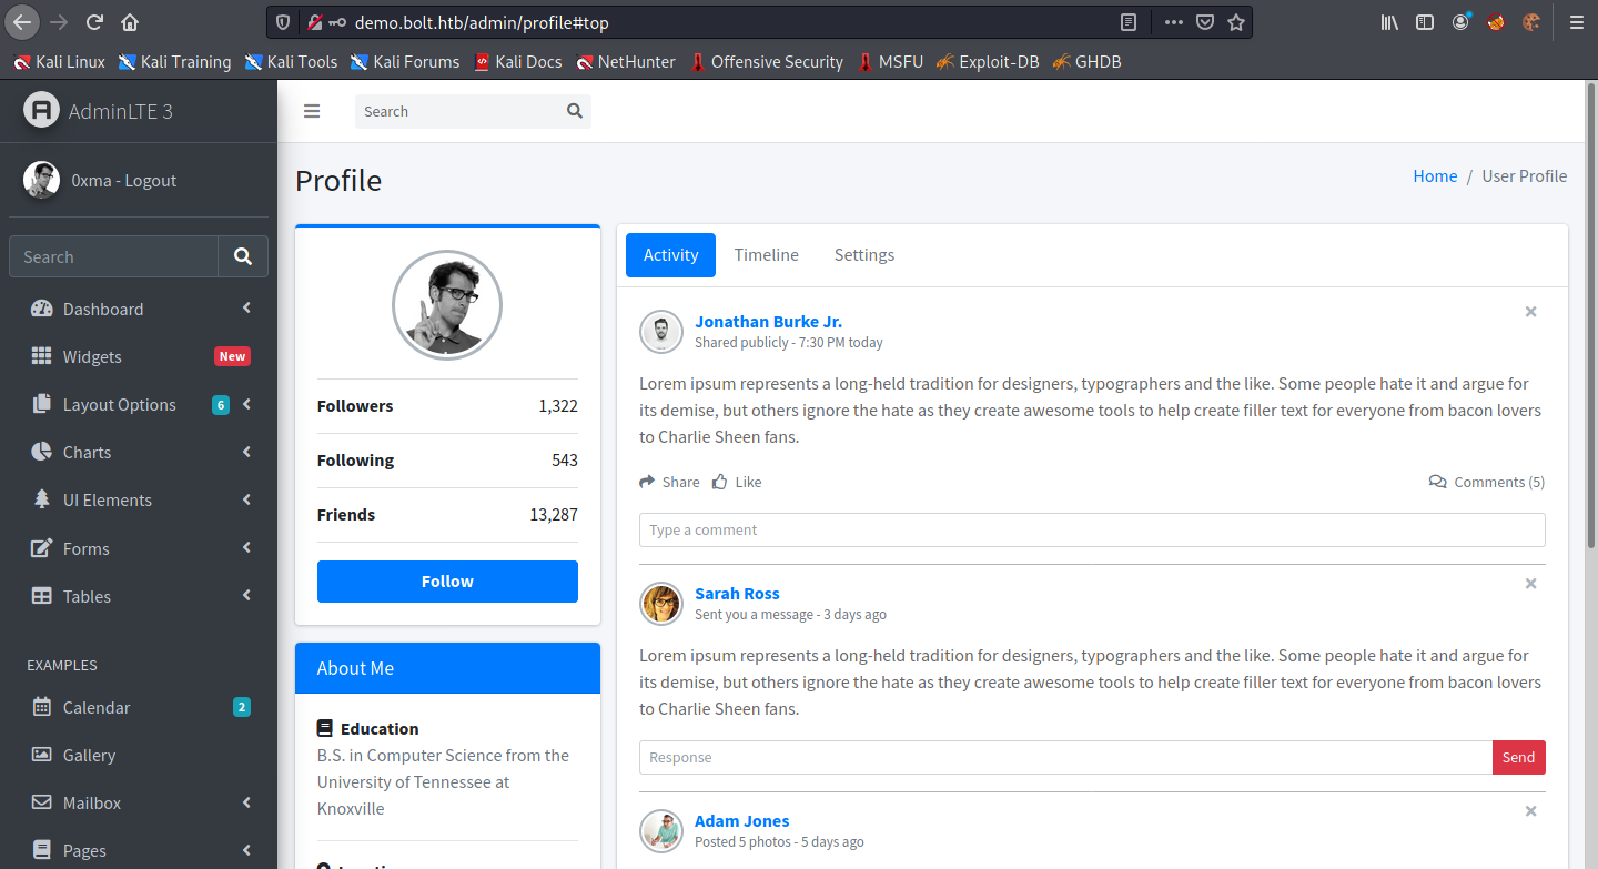
Task: Click Home breadcrumb link
Action: 1435,176
